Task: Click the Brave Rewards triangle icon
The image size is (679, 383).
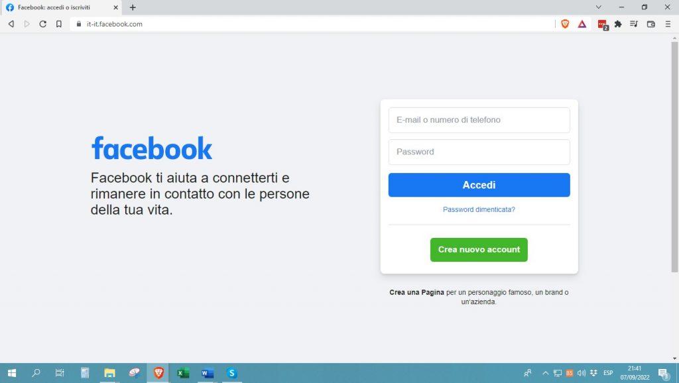Action: click(582, 23)
